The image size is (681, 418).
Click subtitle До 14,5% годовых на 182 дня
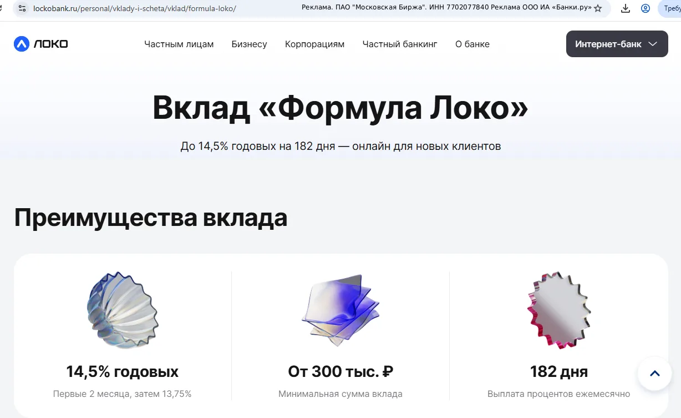[340, 147]
